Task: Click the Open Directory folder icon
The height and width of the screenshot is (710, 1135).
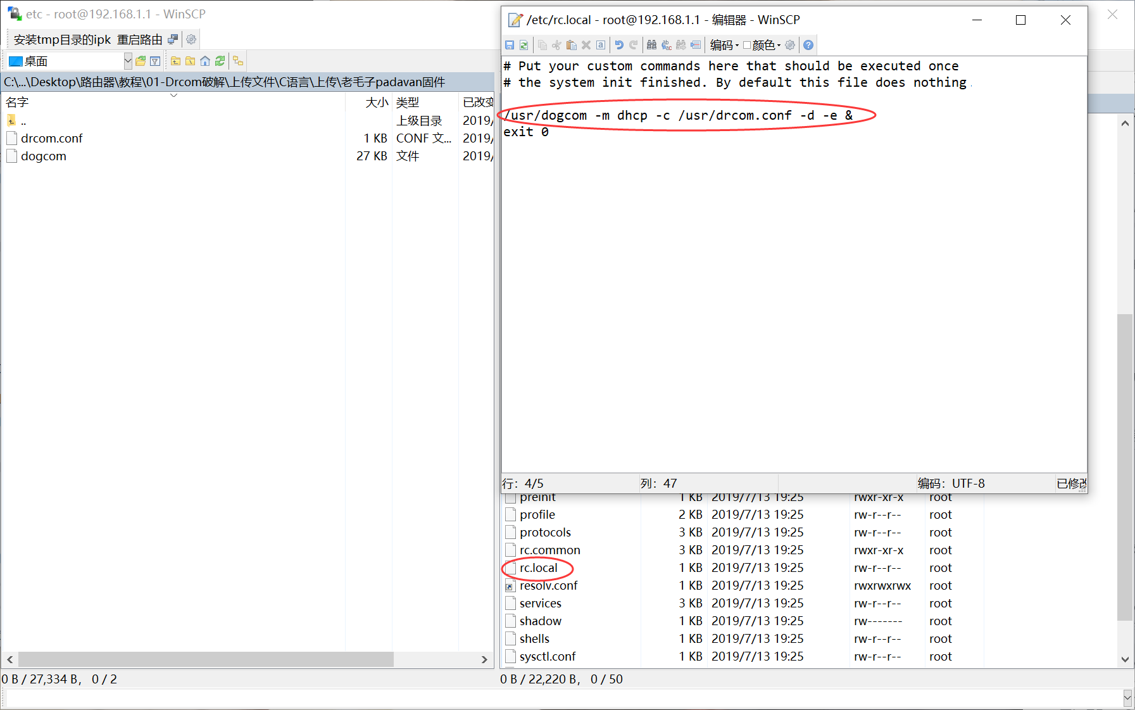Action: point(141,61)
